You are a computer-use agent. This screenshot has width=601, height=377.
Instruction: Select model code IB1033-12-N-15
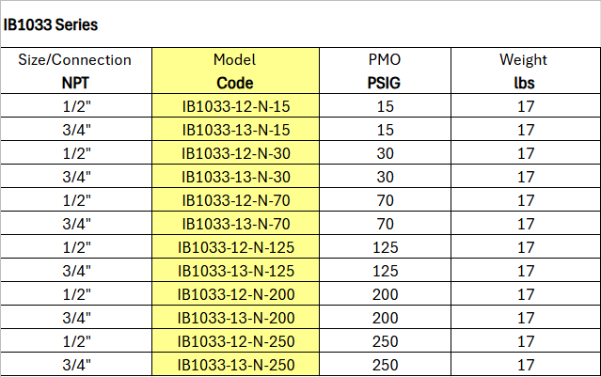[235, 106]
